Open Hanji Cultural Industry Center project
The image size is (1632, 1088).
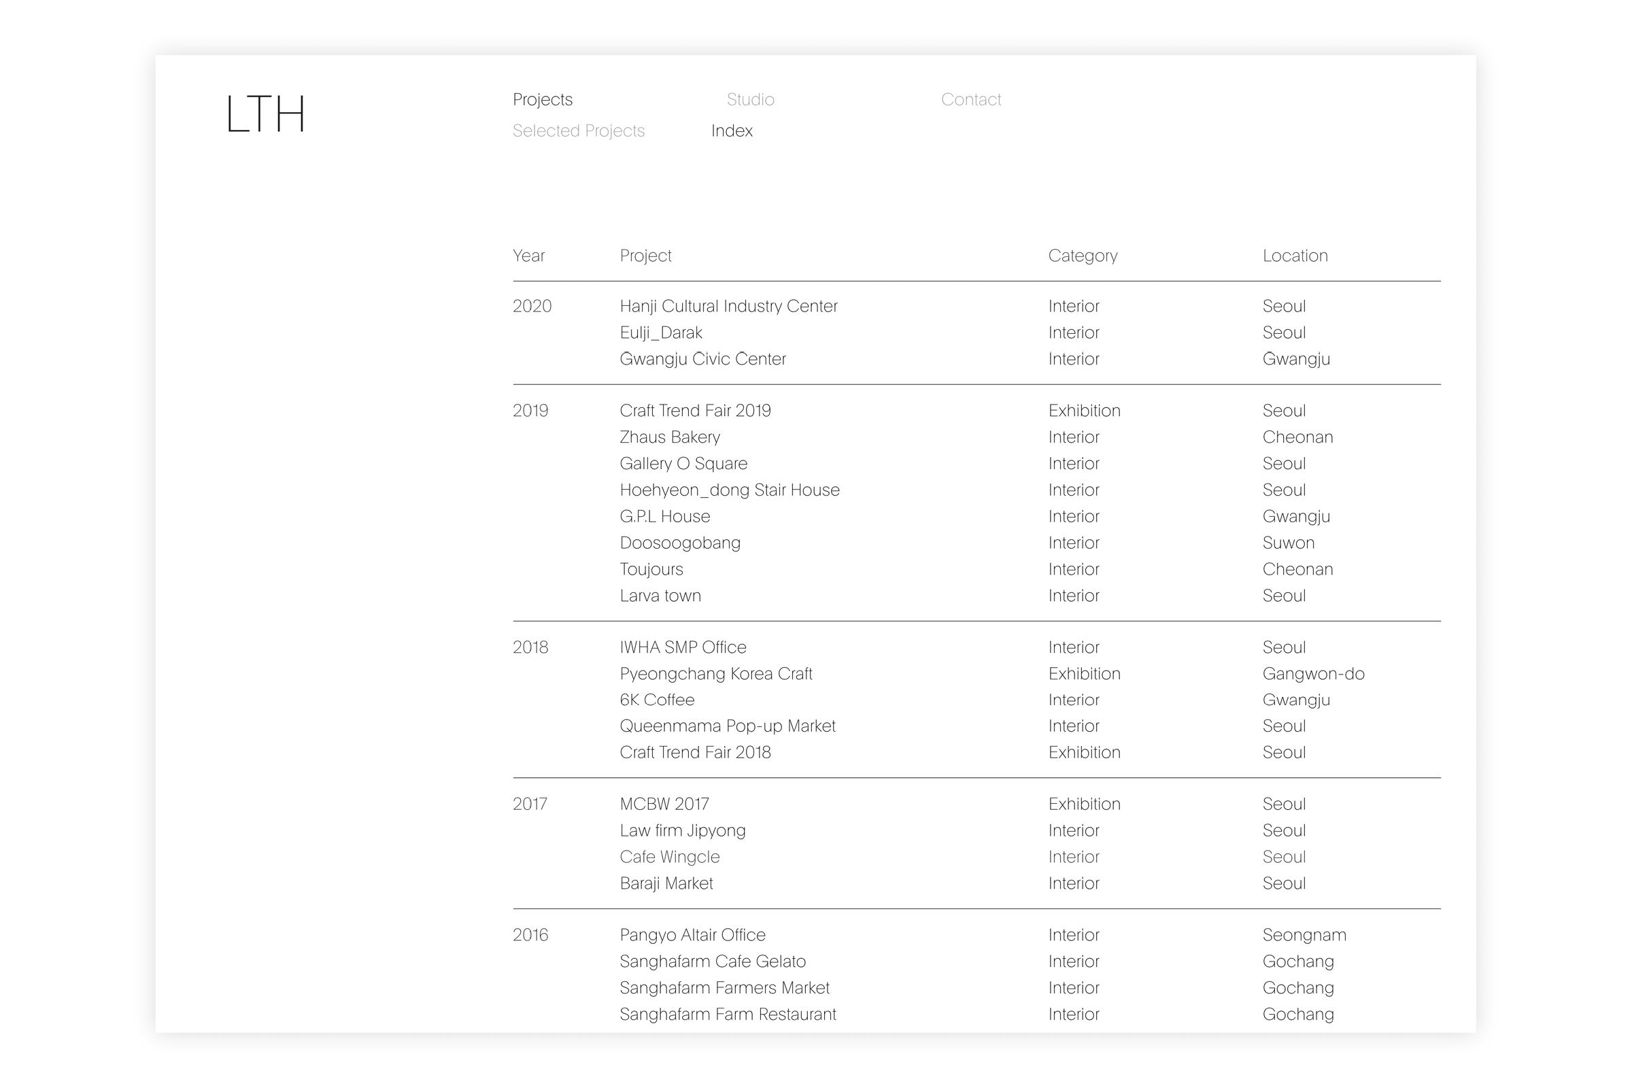[728, 306]
